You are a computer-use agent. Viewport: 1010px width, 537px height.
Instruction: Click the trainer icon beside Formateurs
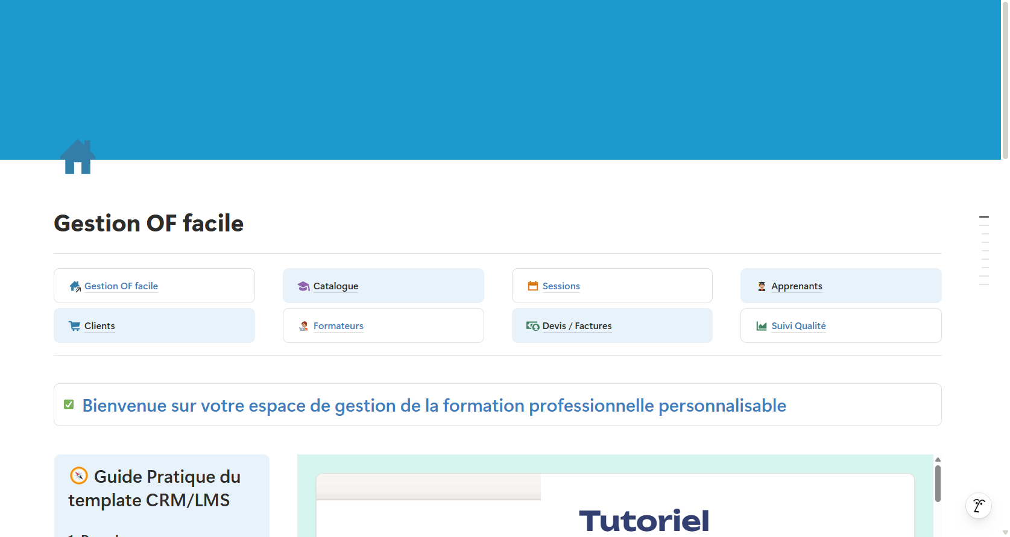(303, 326)
